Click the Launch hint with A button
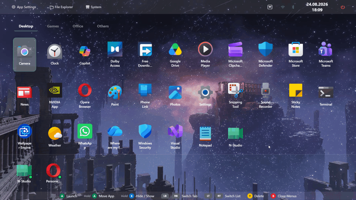 (x=68, y=196)
